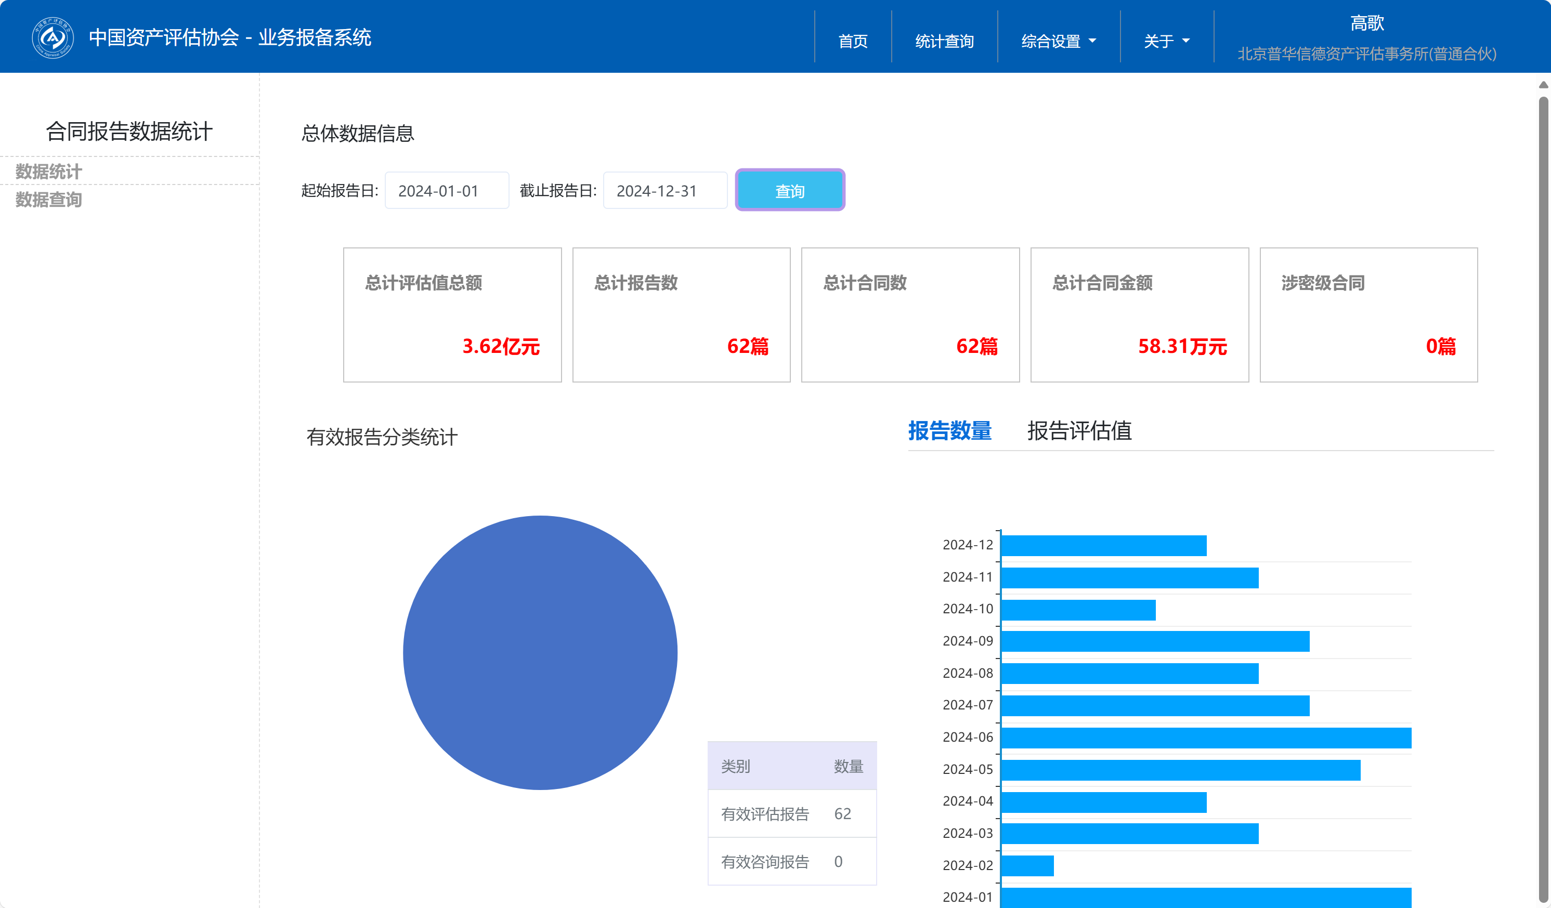
Task: Click the 起始报告日 date field
Action: tap(446, 191)
